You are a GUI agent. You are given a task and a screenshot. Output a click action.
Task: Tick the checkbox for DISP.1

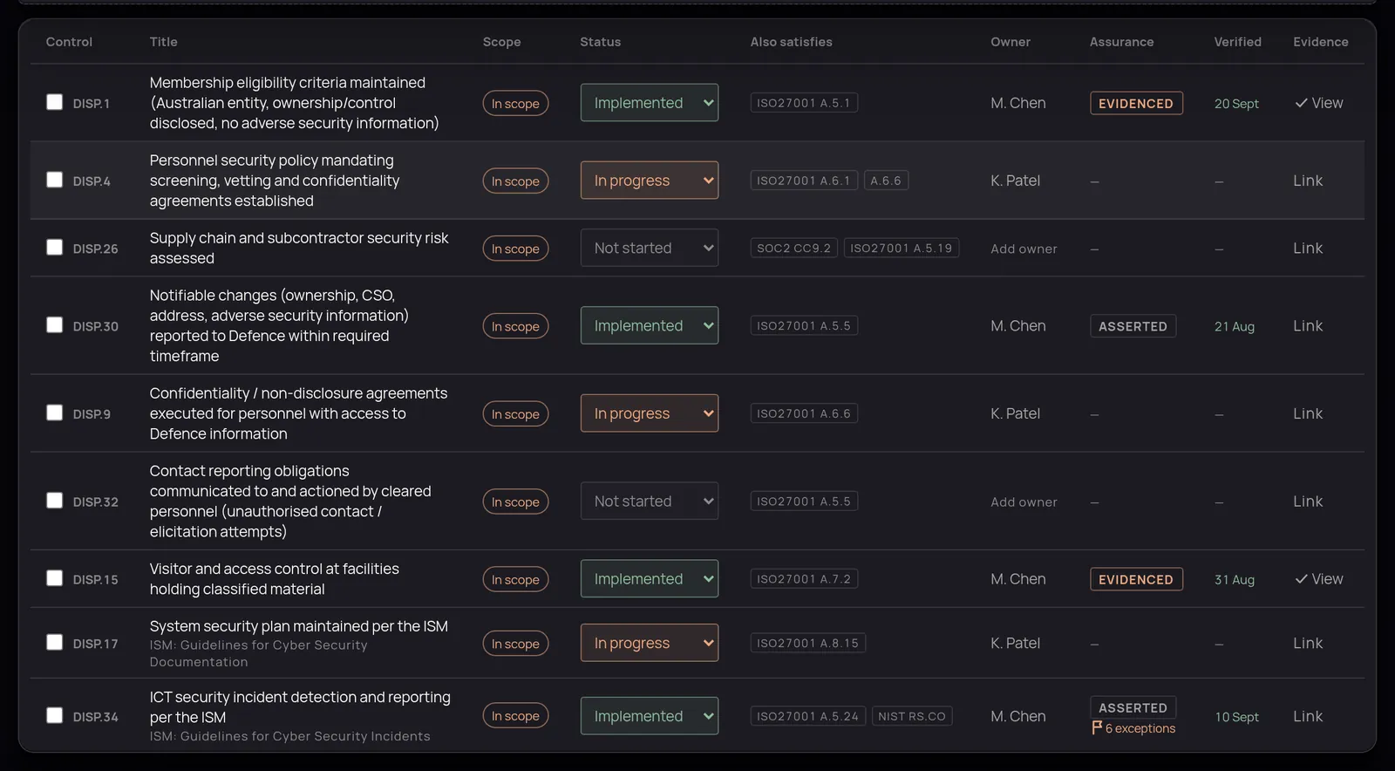[54, 102]
